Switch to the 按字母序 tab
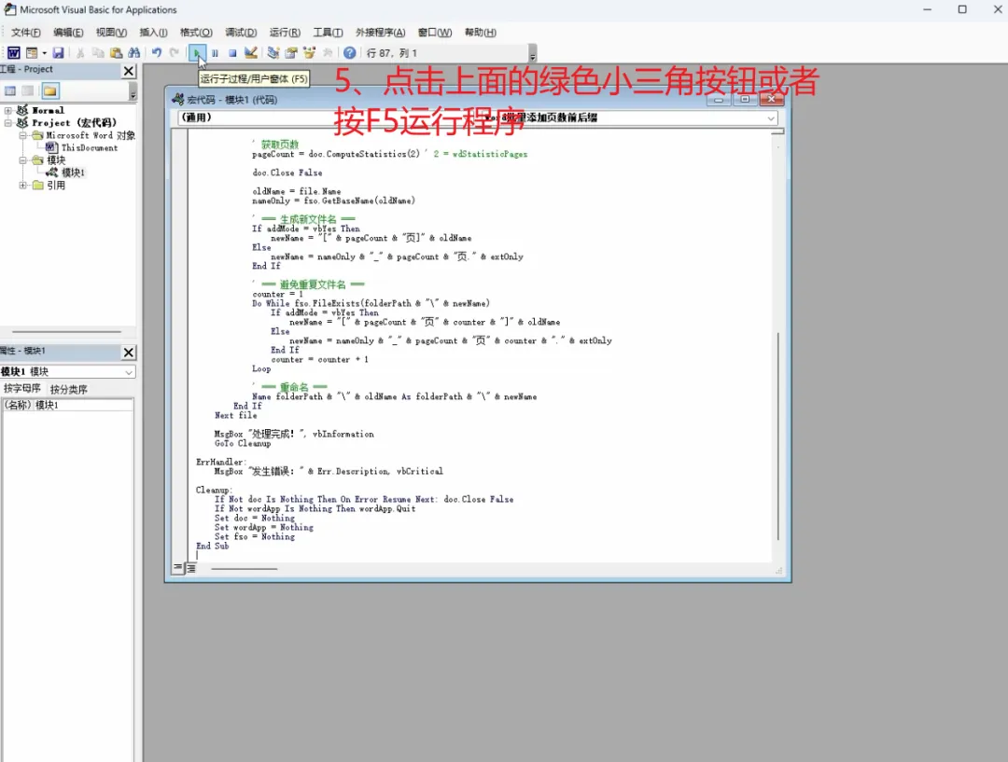 pyautogui.click(x=22, y=389)
